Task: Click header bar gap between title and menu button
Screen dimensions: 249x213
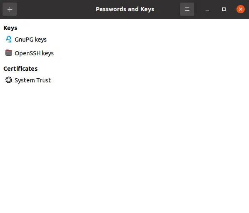Action: 167,9
